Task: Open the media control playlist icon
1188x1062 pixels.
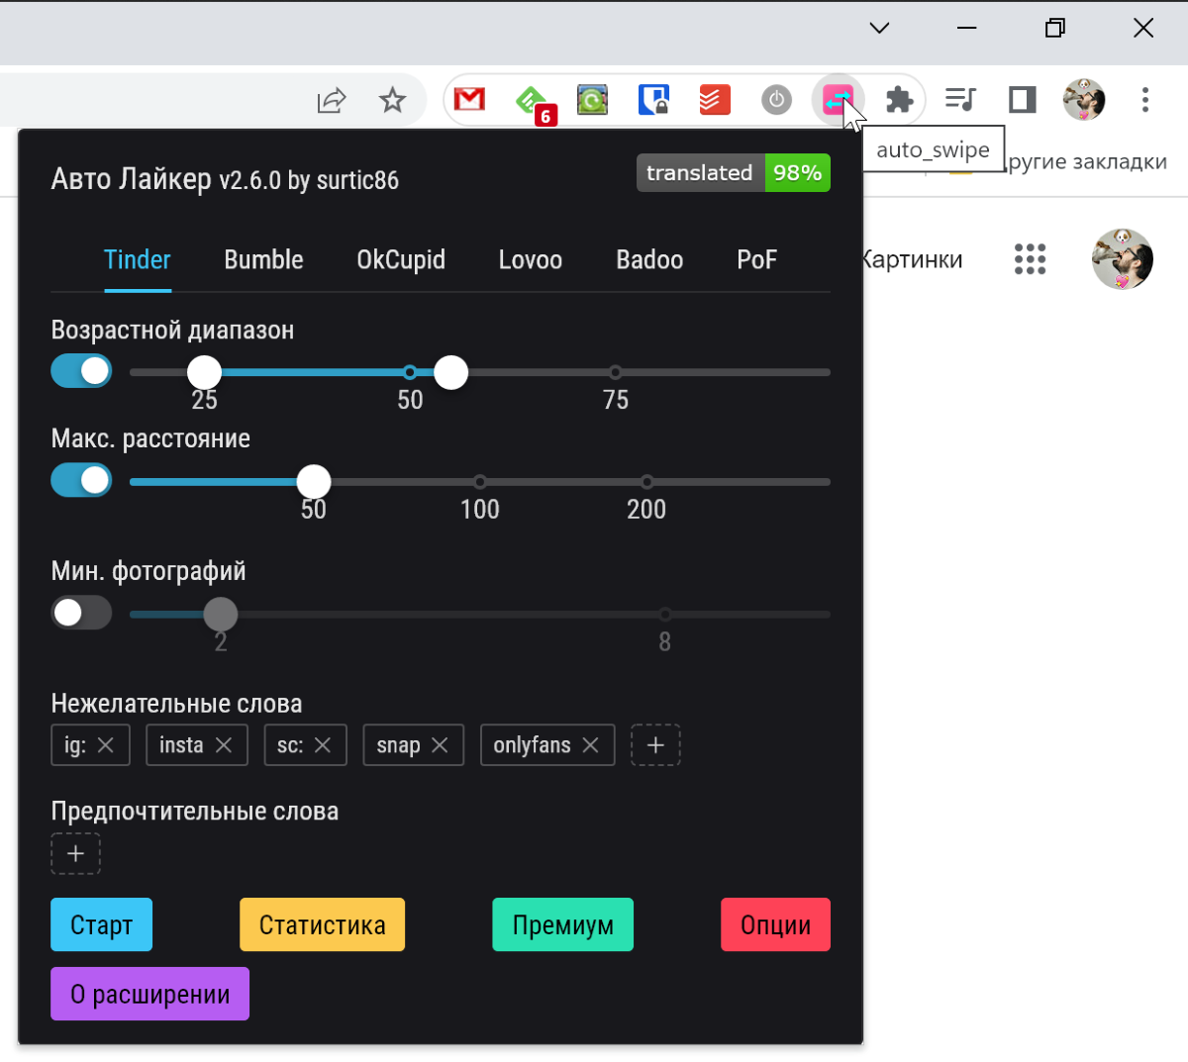Action: coord(960,99)
